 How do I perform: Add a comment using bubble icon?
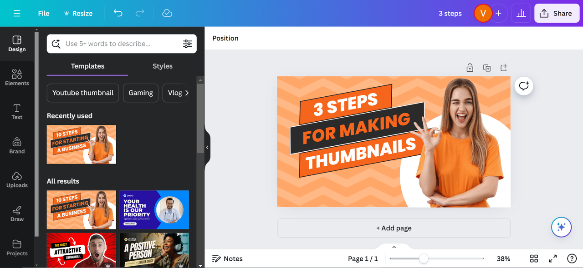(524, 86)
